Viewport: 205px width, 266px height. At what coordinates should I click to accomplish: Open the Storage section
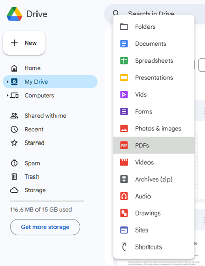tap(50, 190)
